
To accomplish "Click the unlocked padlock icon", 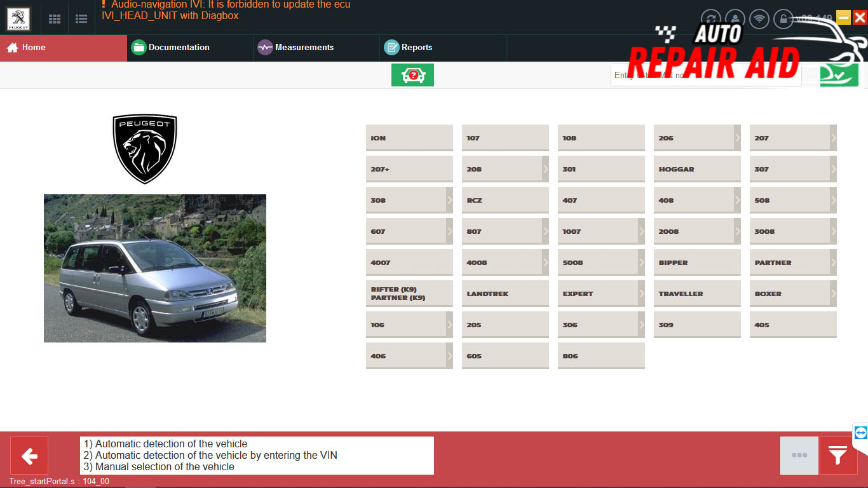I will click(783, 19).
